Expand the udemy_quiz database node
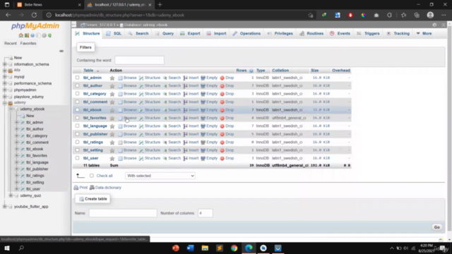This screenshot has height=254, width=452. pyautogui.click(x=11, y=195)
